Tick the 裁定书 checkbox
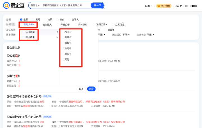Screen dimensions: 202x128 tap(63, 37)
